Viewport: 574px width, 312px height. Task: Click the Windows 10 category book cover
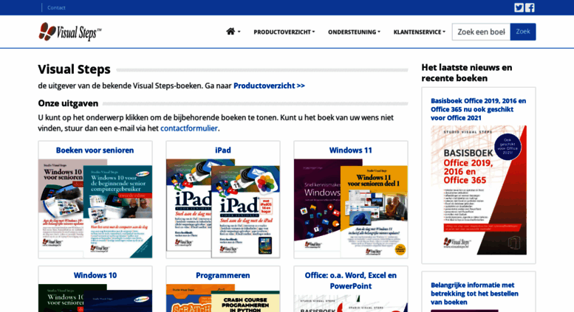95,298
